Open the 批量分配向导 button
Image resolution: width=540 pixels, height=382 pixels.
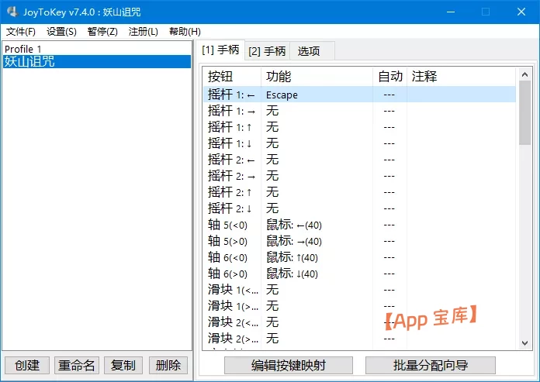pos(431,365)
